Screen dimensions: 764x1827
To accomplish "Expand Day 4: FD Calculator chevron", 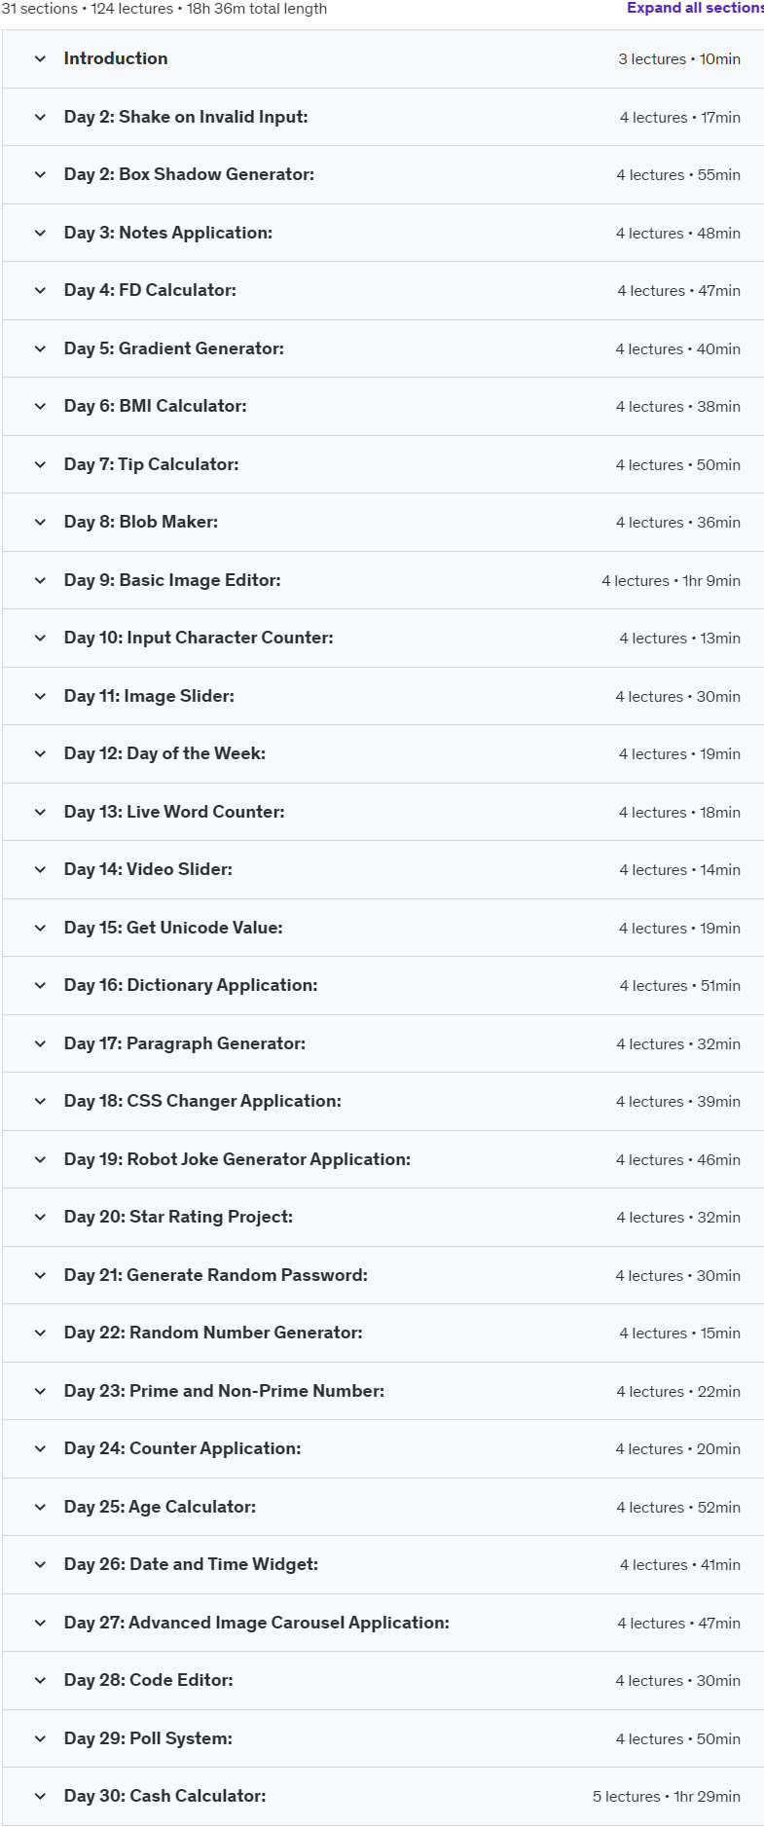I will (x=40, y=290).
